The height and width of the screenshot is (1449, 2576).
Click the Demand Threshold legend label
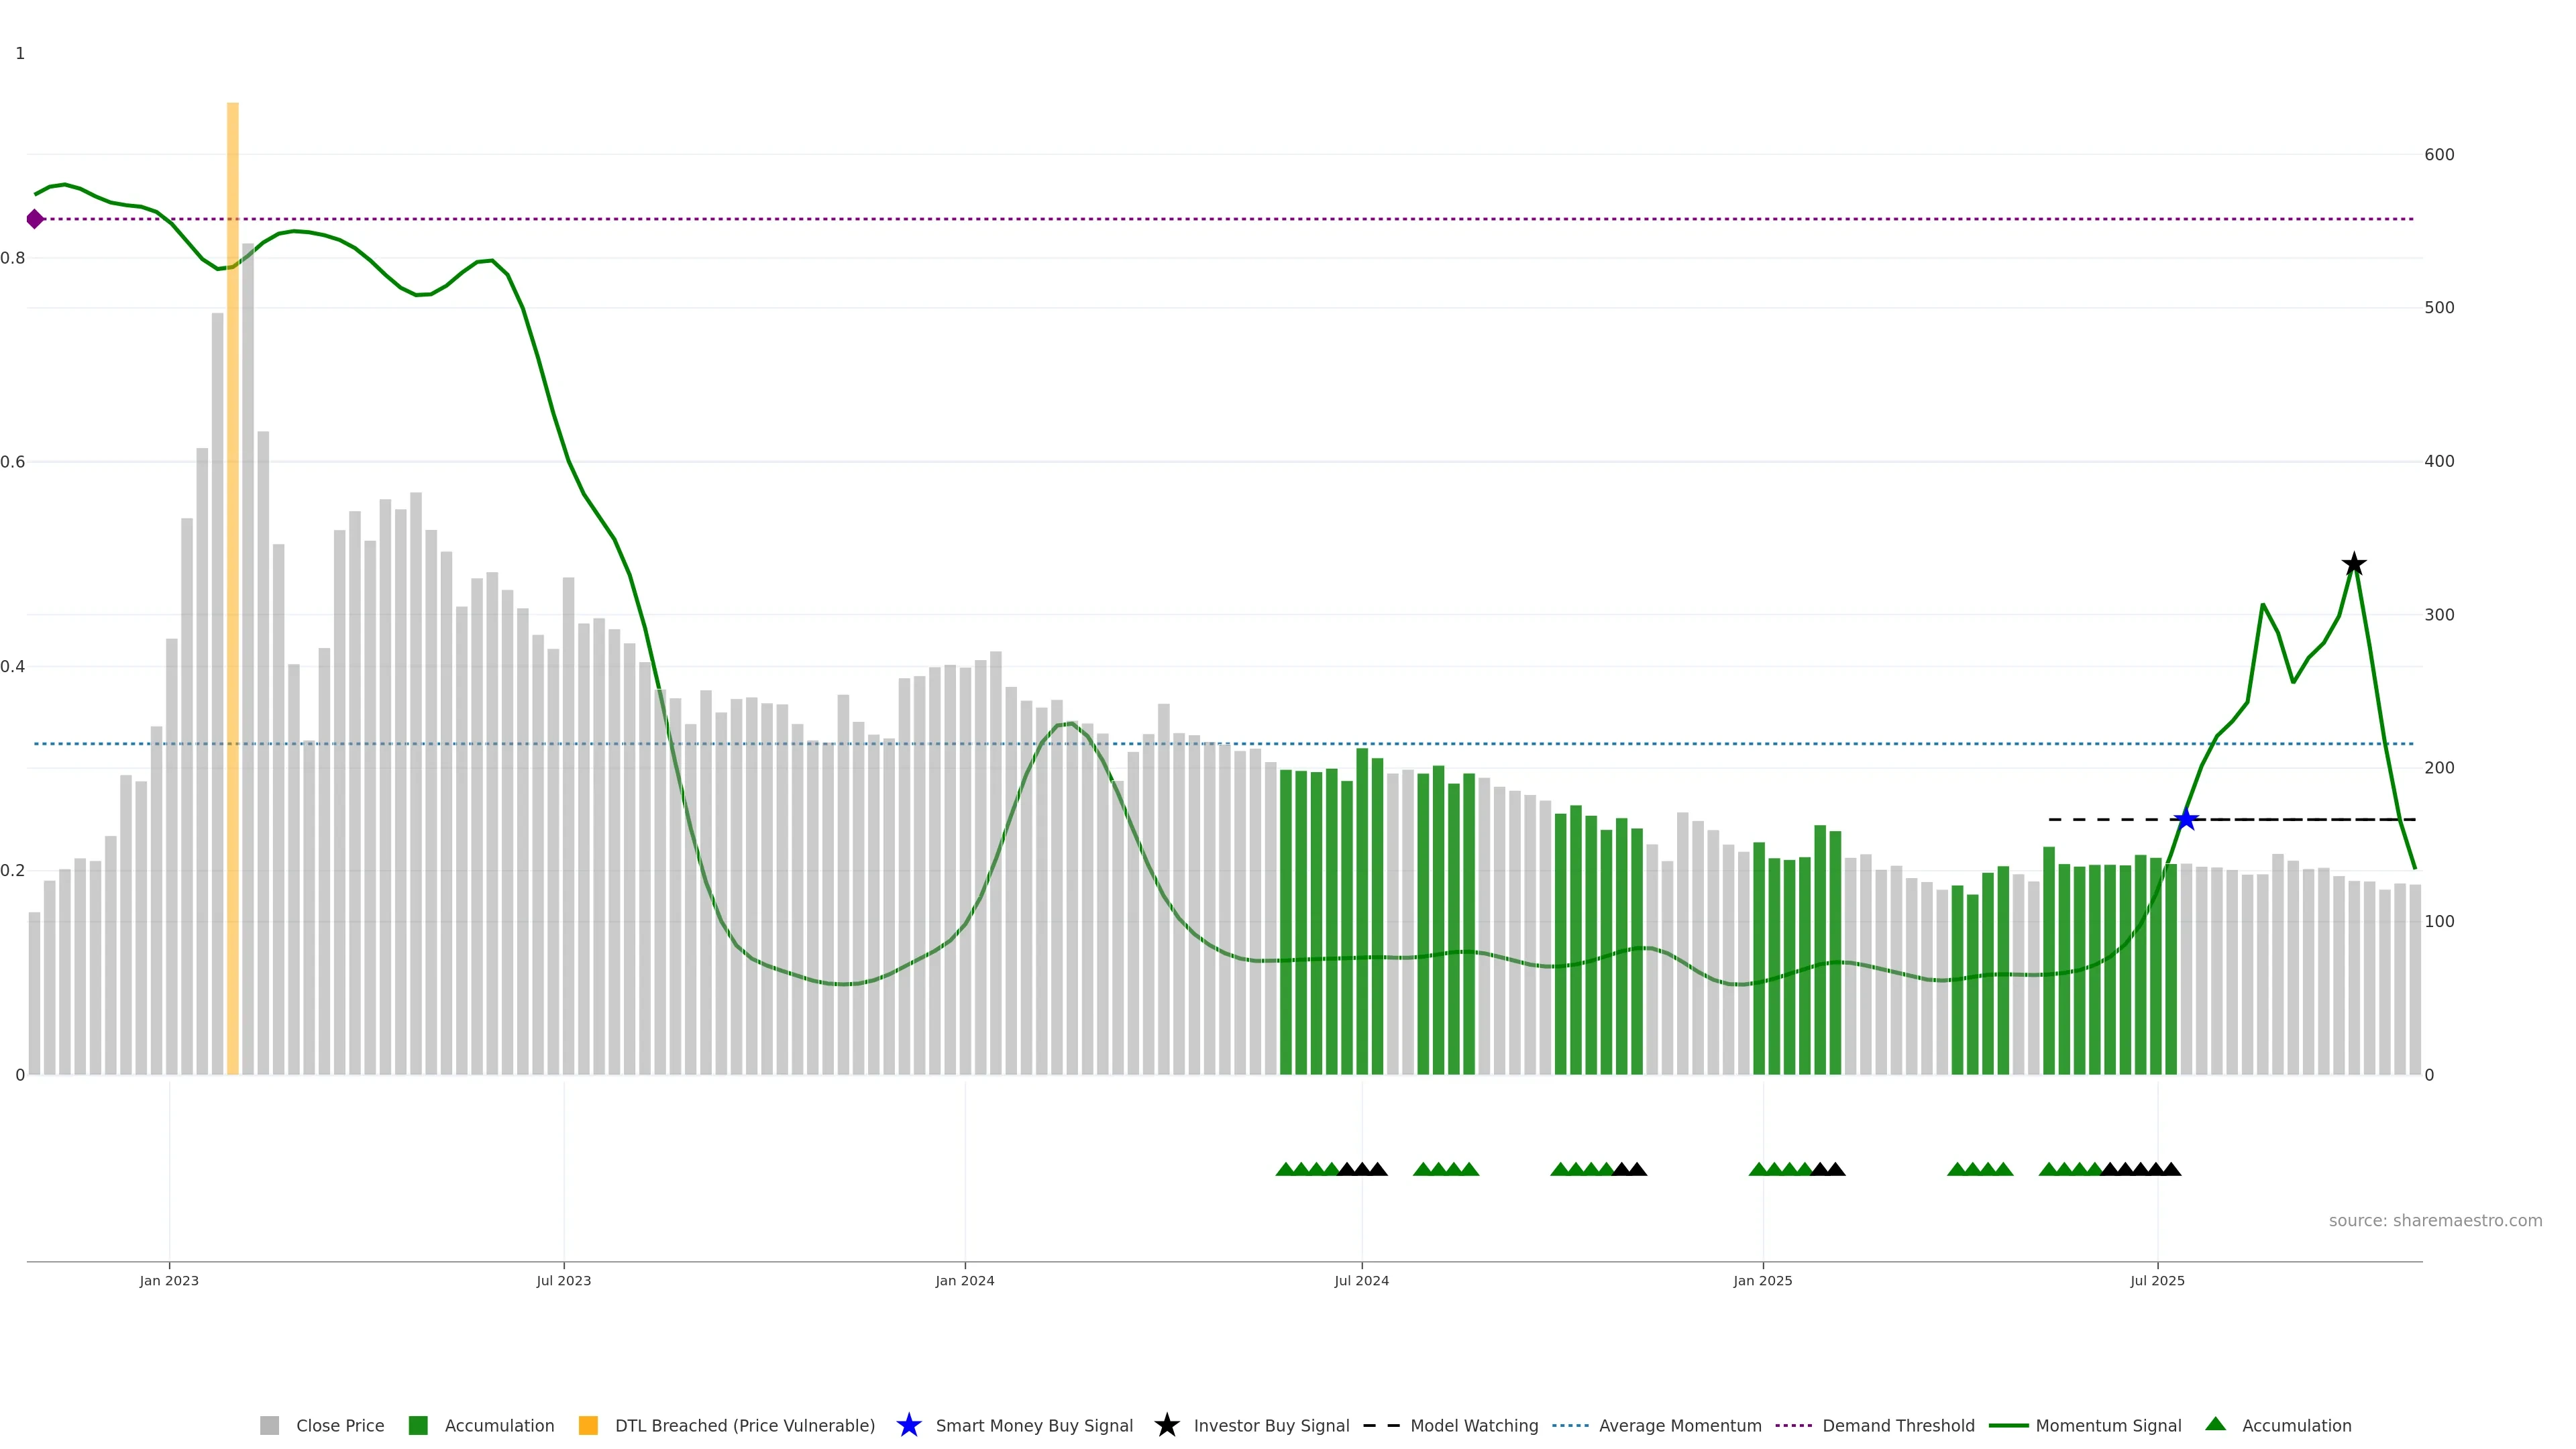[1898, 1425]
